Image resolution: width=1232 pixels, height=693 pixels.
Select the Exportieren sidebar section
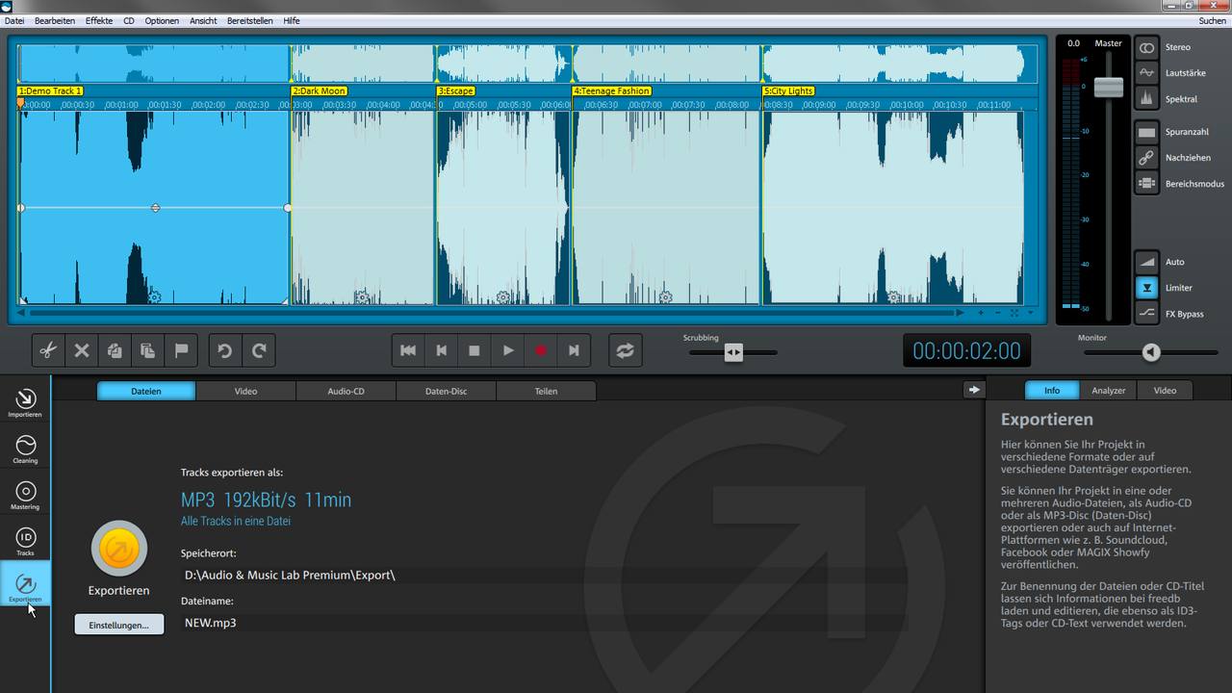(25, 585)
